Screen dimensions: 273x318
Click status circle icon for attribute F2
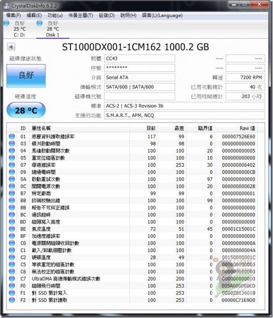coord(12,300)
